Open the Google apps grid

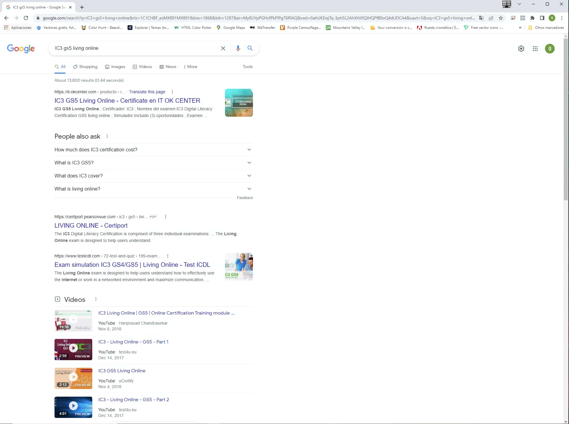click(535, 49)
